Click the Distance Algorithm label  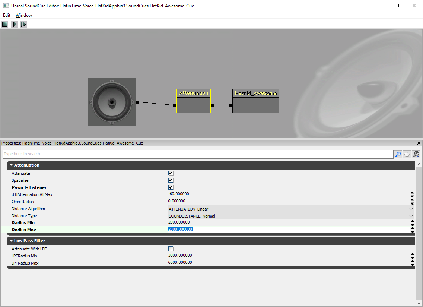(x=28, y=209)
